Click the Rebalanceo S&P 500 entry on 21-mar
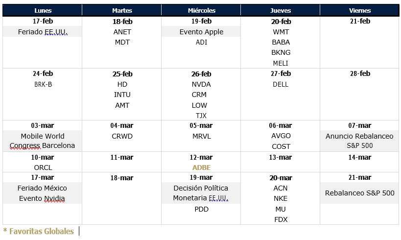Screen dimensions: 401x240 click(x=359, y=193)
